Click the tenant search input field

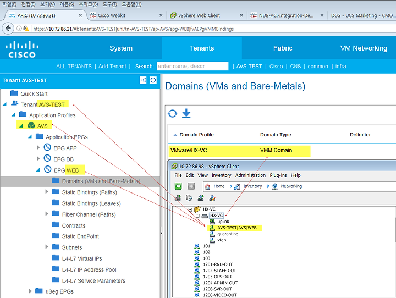coord(193,66)
